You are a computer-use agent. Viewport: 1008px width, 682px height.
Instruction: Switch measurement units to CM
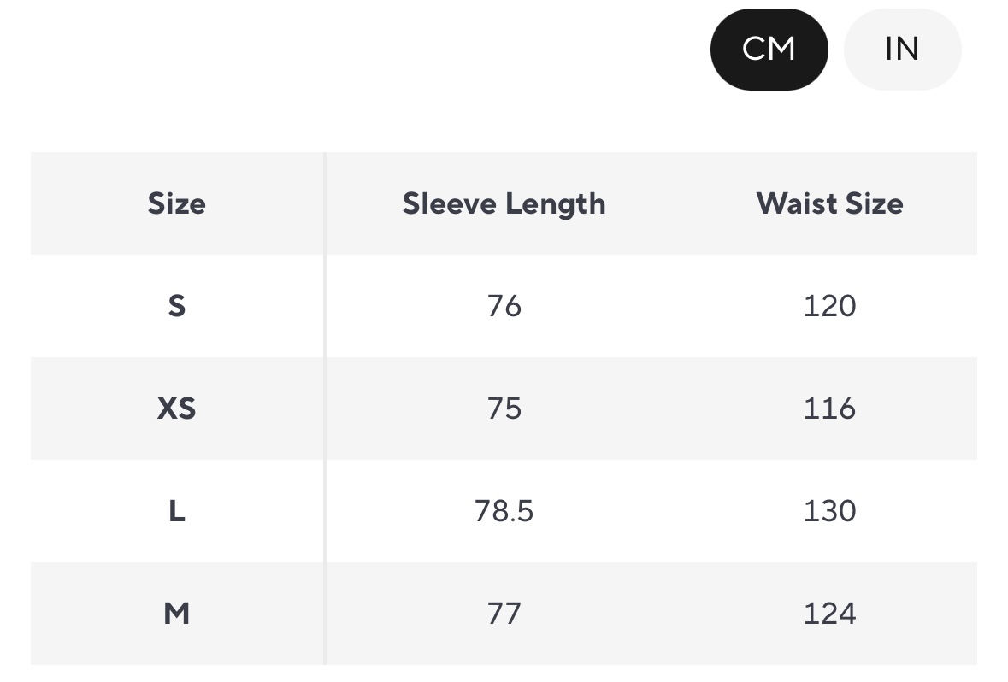[769, 50]
